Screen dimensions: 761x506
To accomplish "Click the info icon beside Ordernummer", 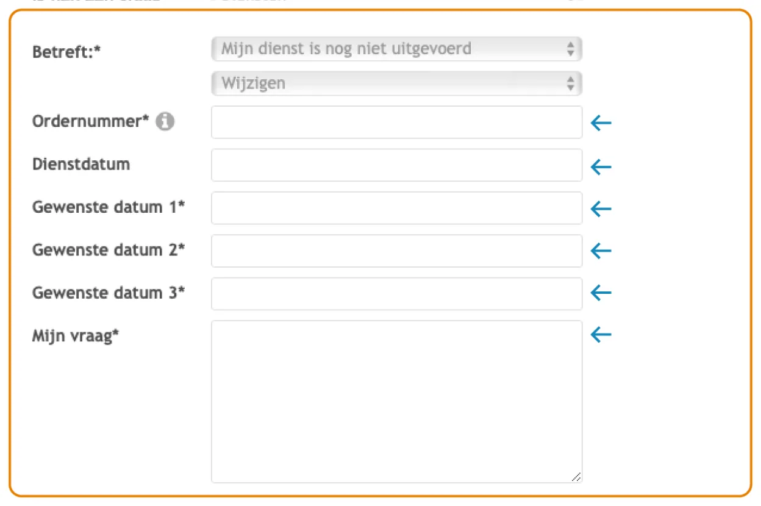I will click(x=165, y=122).
